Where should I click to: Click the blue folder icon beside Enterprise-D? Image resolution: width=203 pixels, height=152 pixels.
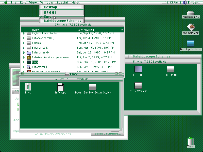[29, 53]
